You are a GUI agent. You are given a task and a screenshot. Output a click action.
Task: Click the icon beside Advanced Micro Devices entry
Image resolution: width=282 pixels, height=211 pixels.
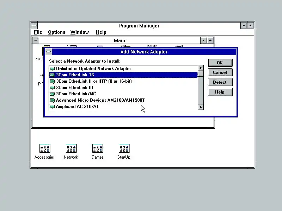click(x=52, y=100)
